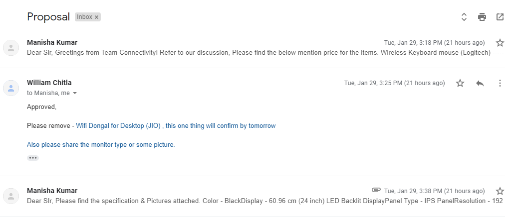Expand all messages in Proposal thread
Image resolution: width=513 pixels, height=218 pixels.
464,17
